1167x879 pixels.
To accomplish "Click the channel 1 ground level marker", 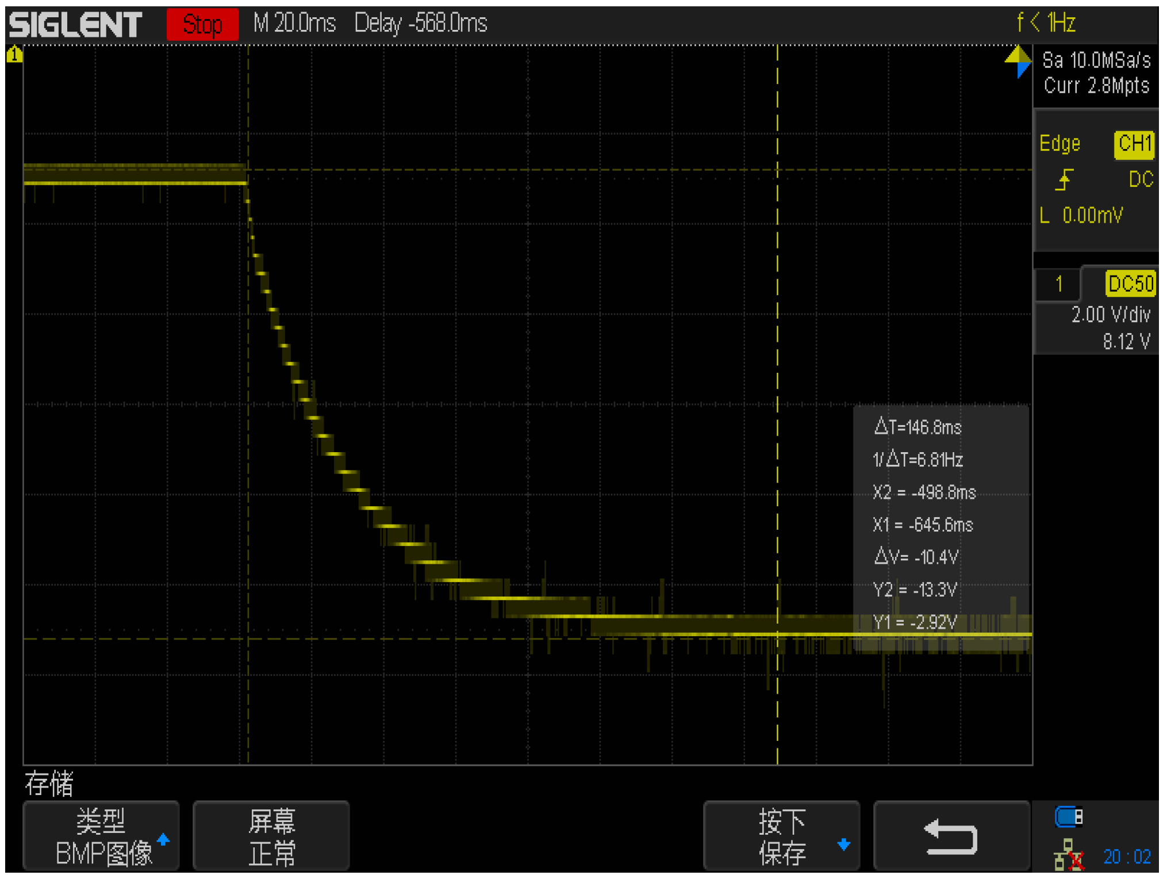I will (x=14, y=55).
